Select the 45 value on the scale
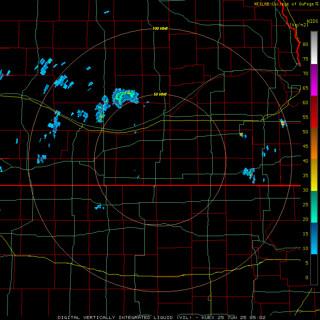 305,146
